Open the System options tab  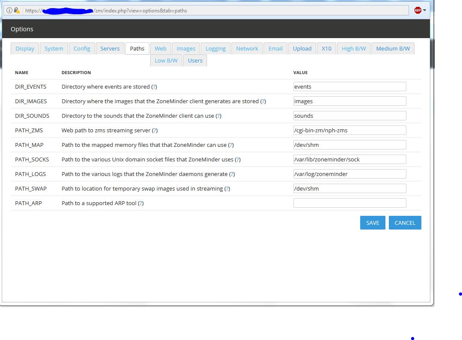tap(54, 49)
